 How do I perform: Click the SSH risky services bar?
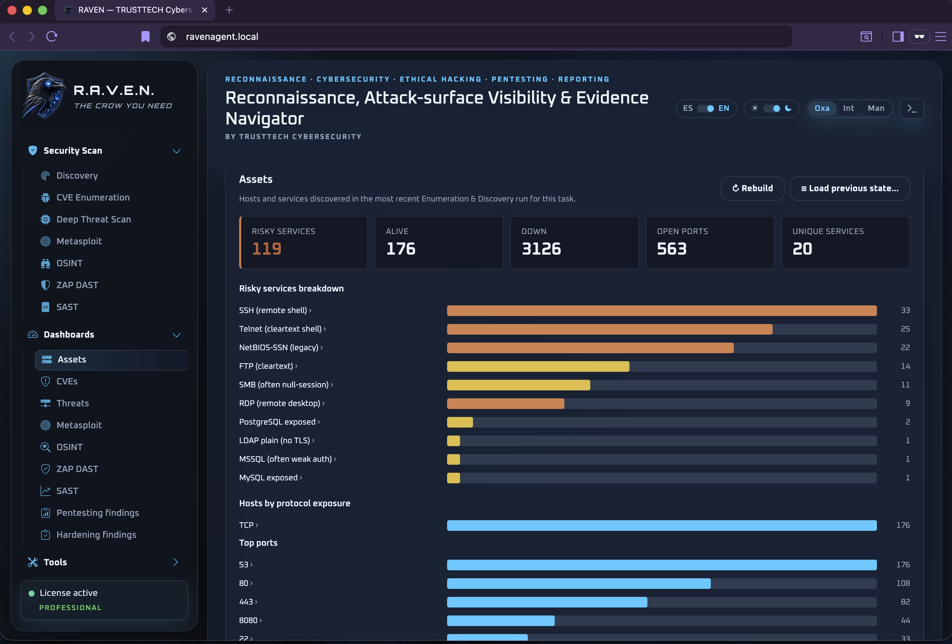(662, 311)
